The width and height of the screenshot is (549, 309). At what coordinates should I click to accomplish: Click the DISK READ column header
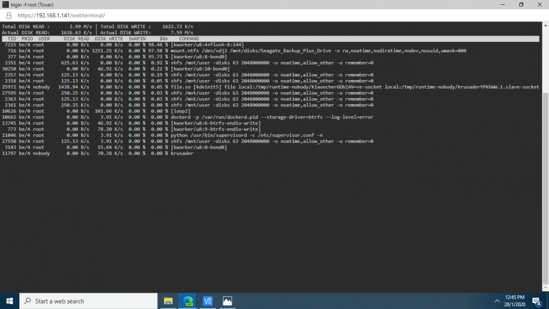coord(76,39)
